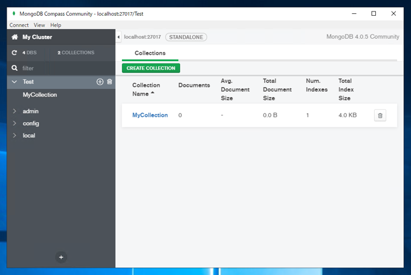Sort by Avg. Document Size header

coord(235,89)
